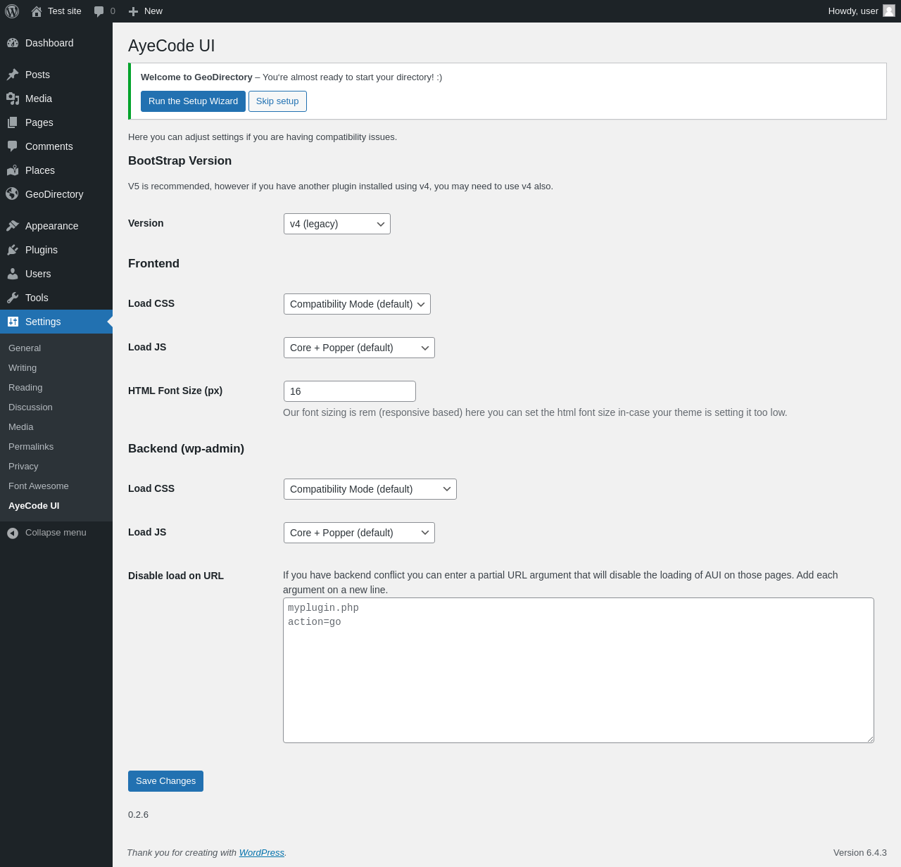Click the Tools wrench icon
This screenshot has width=901, height=867.
(13, 298)
